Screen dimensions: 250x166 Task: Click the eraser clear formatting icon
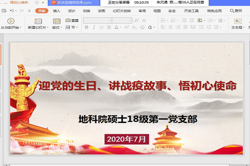click(142, 27)
